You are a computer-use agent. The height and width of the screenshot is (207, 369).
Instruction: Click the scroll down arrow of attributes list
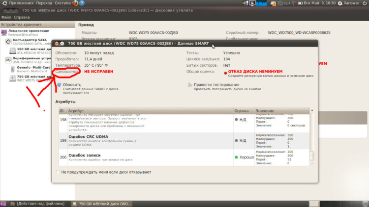point(312,163)
